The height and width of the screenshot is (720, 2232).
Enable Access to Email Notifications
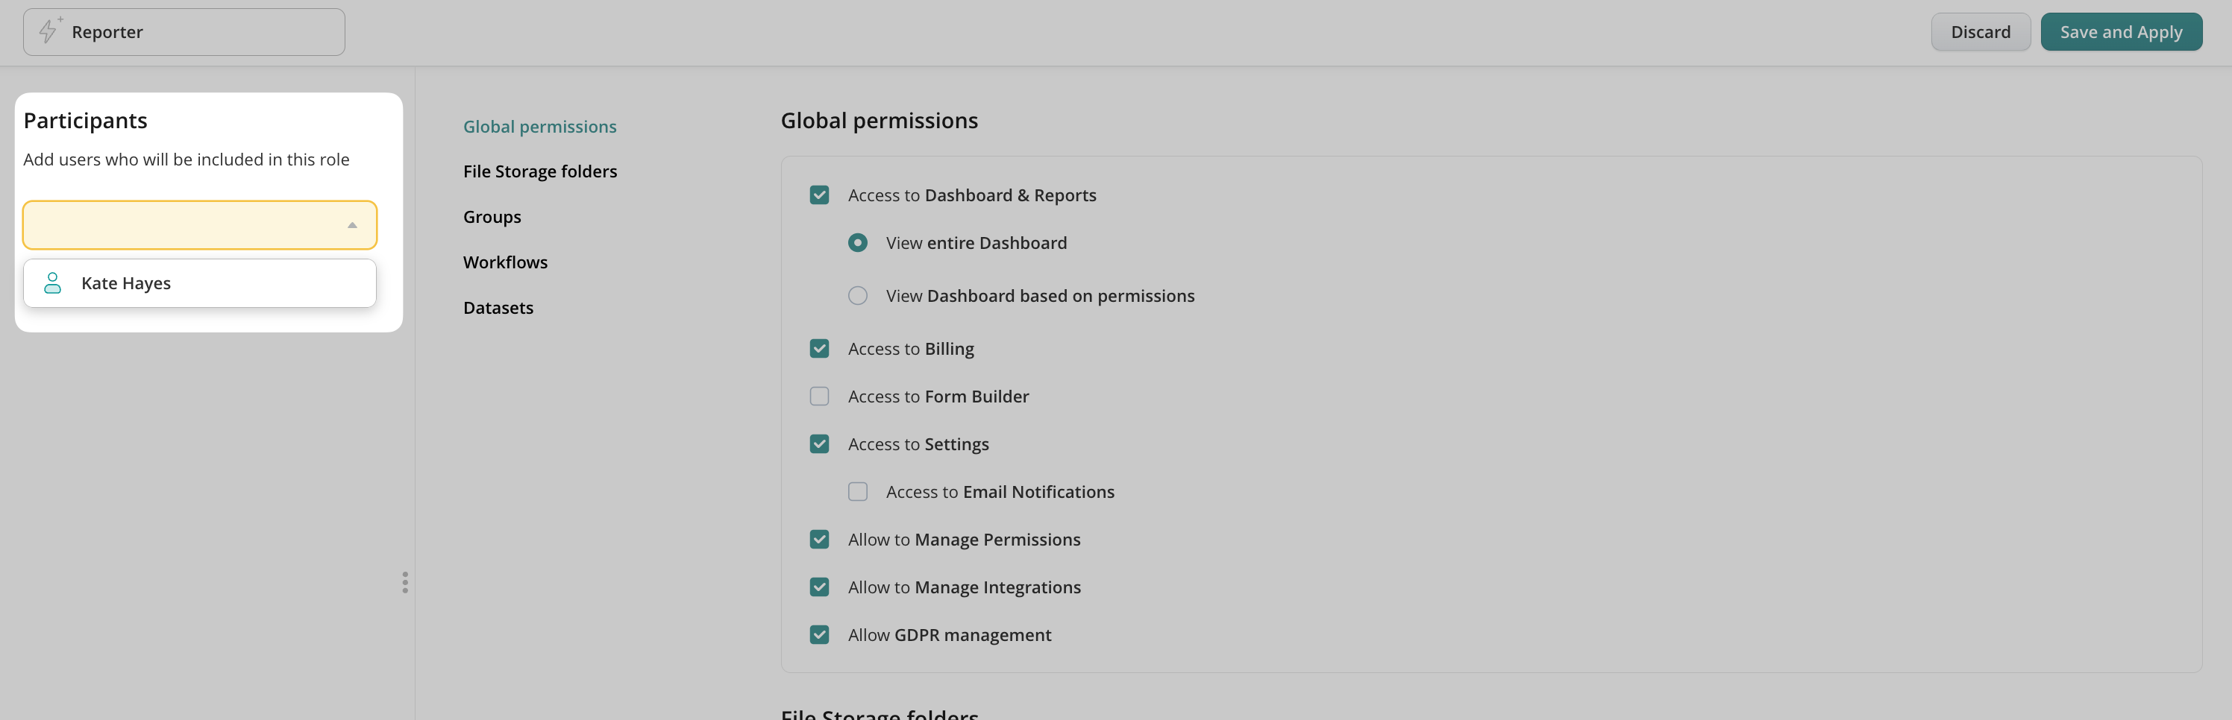(857, 491)
